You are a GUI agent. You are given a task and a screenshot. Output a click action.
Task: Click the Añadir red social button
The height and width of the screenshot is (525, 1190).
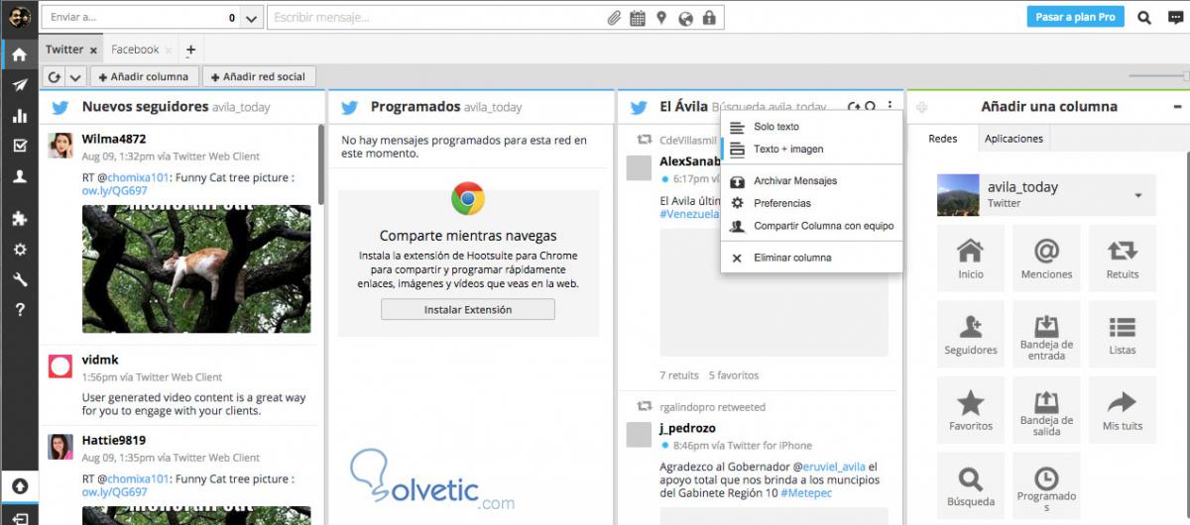[260, 76]
